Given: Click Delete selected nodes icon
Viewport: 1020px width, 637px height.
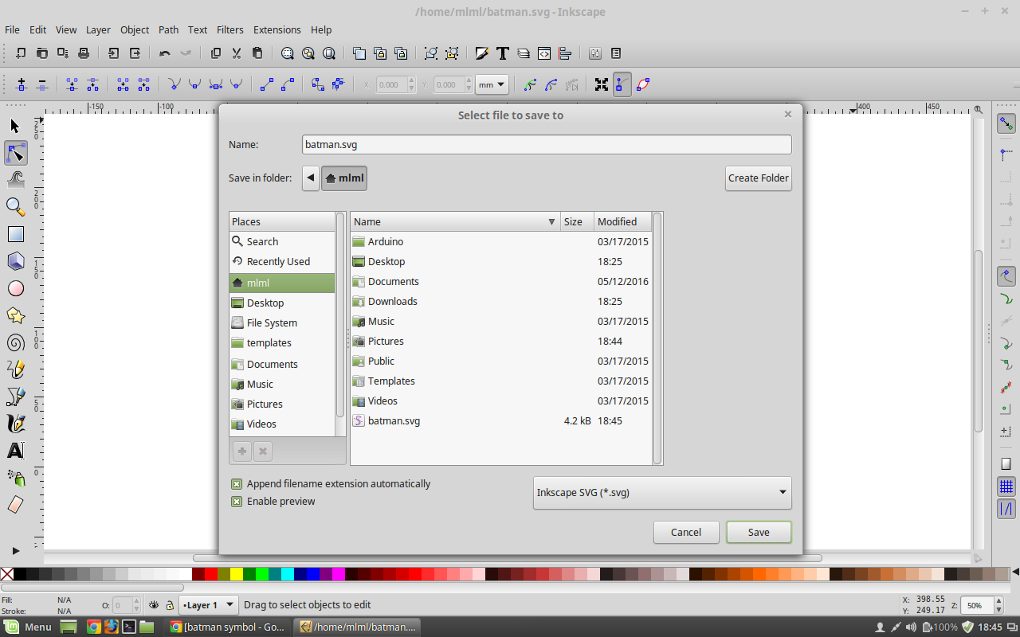Looking at the screenshot, I should [42, 84].
